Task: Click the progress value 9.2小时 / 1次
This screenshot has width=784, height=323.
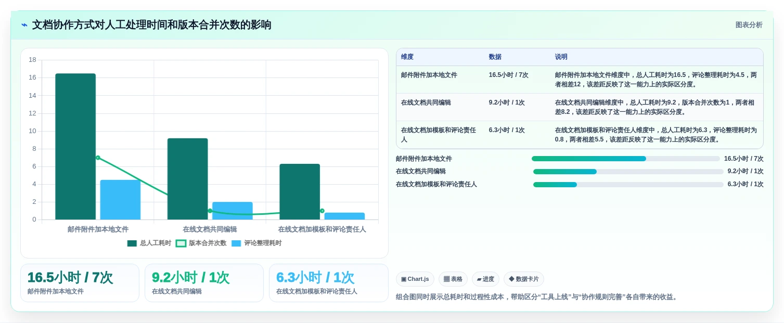Action: point(746,171)
